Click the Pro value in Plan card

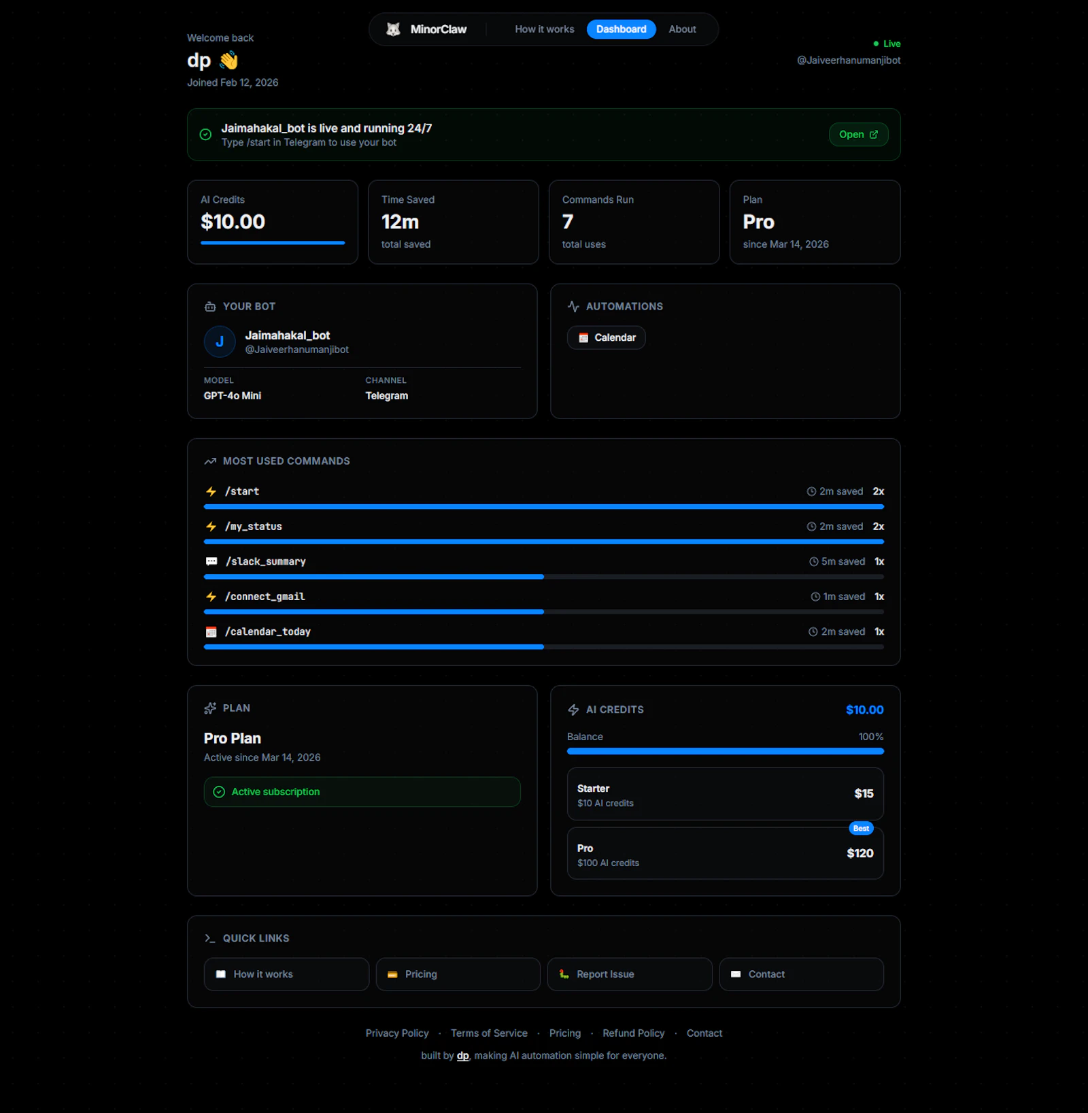pyautogui.click(x=759, y=222)
